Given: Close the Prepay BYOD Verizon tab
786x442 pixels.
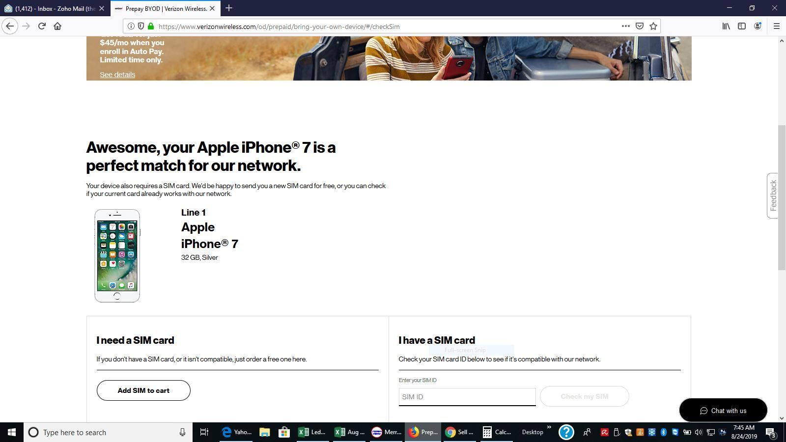Looking at the screenshot, I should [x=212, y=8].
